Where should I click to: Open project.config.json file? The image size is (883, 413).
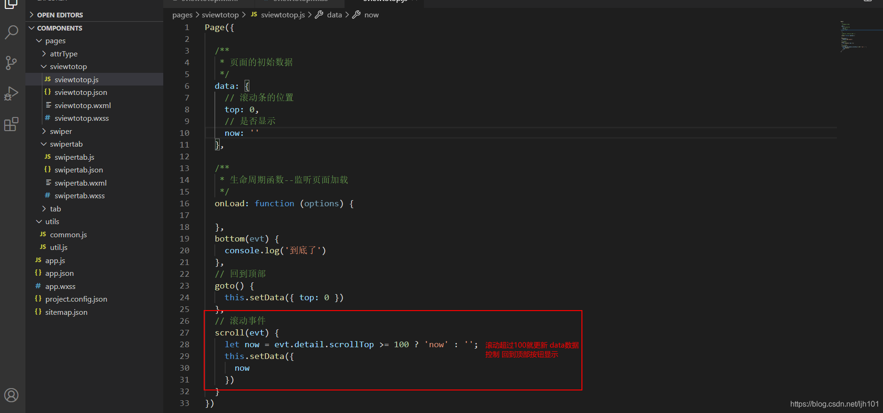point(76,299)
